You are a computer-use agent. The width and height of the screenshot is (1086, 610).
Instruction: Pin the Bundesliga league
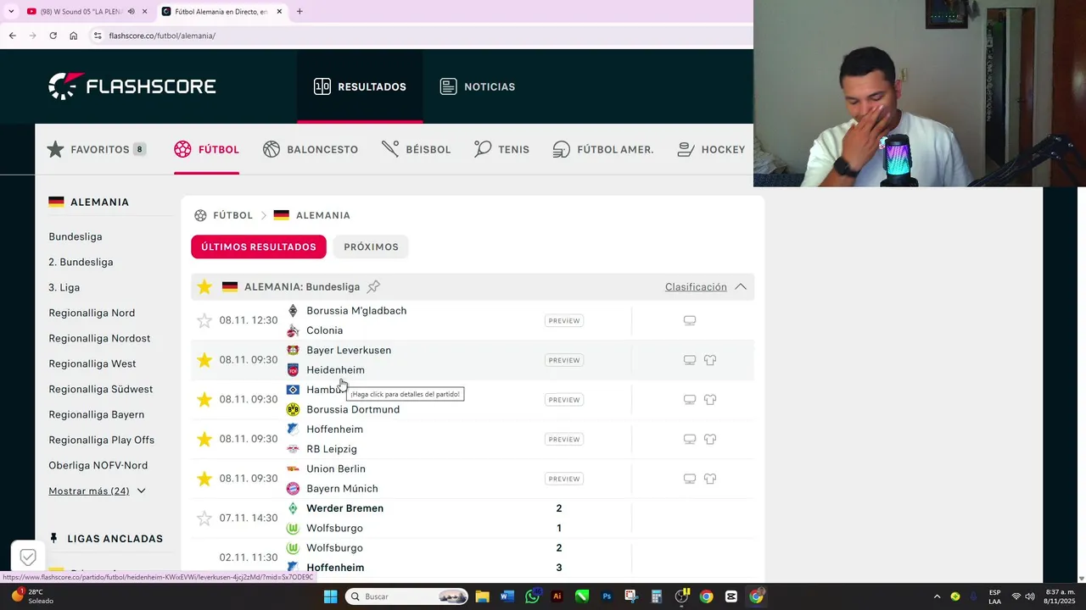[373, 286]
